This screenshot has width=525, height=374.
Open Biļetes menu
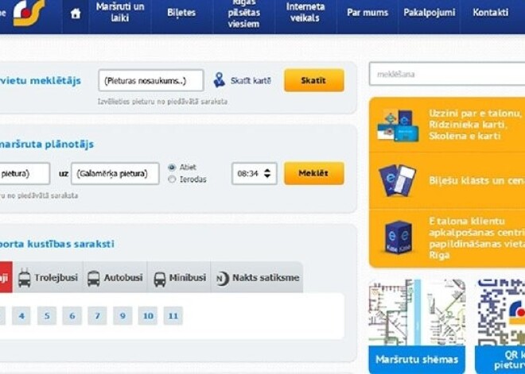point(181,13)
